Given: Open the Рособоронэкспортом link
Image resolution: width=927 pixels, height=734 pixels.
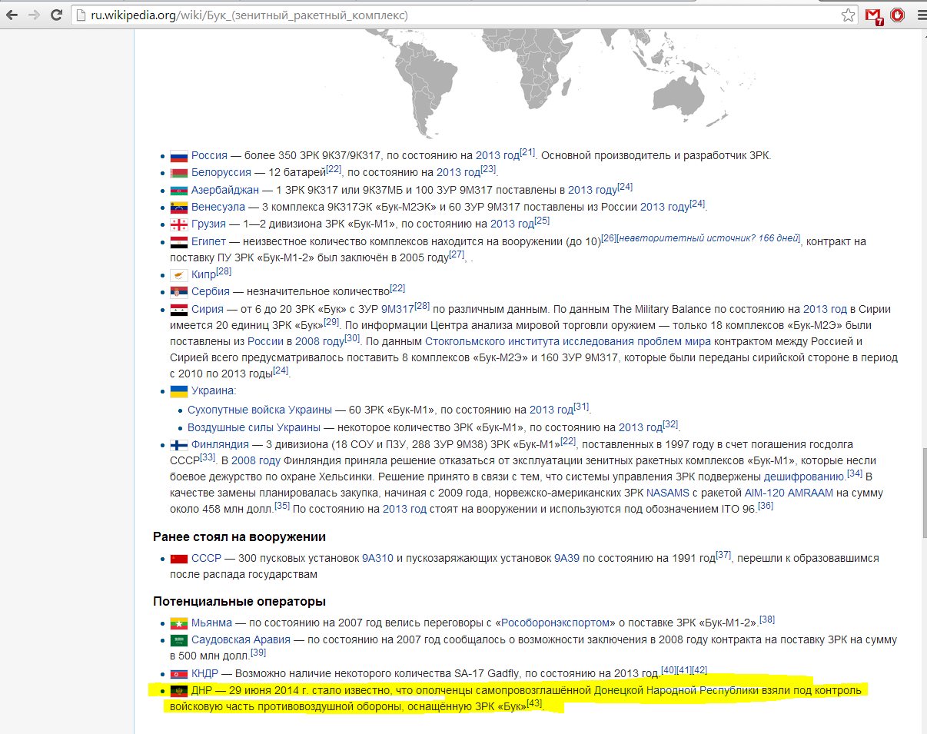Looking at the screenshot, I should point(557,623).
